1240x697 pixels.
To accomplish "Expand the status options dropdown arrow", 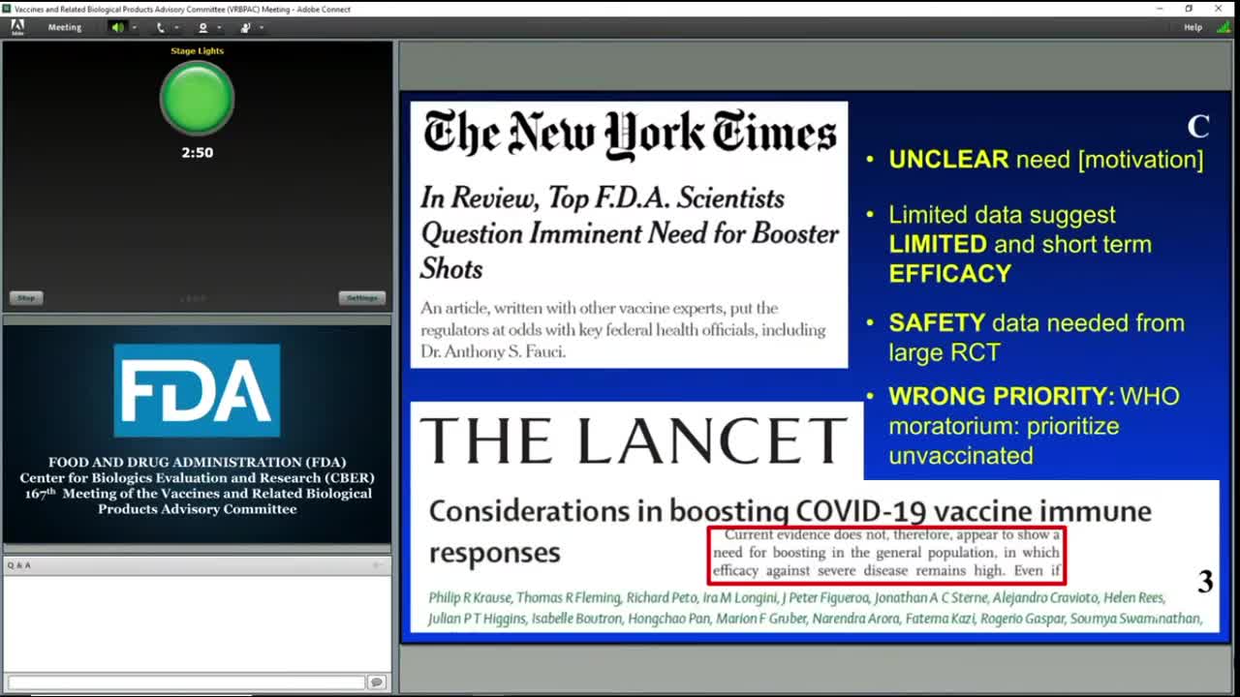I will click(x=262, y=28).
